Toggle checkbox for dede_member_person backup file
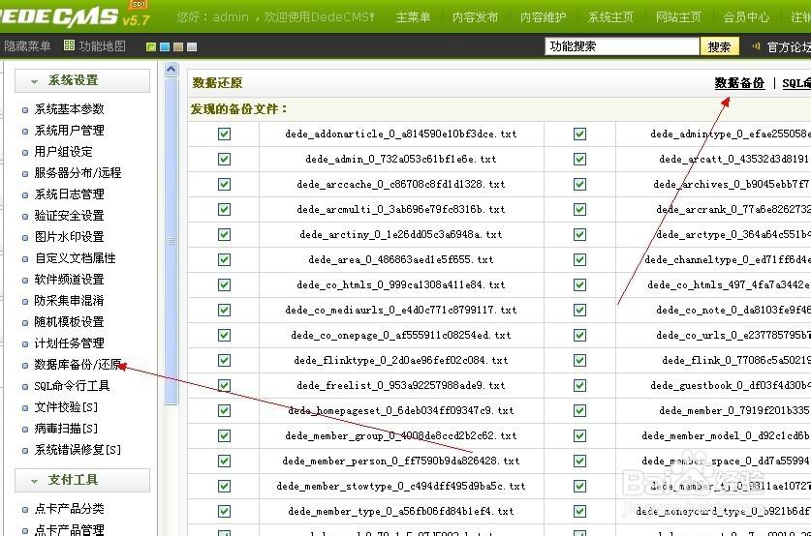The height and width of the screenshot is (536, 811). [225, 461]
